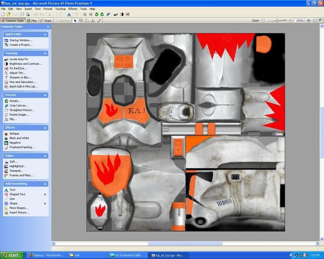Image resolution: width=324 pixels, height=259 pixels.
Task: Select the edge finder selection tool
Action: point(93,21)
